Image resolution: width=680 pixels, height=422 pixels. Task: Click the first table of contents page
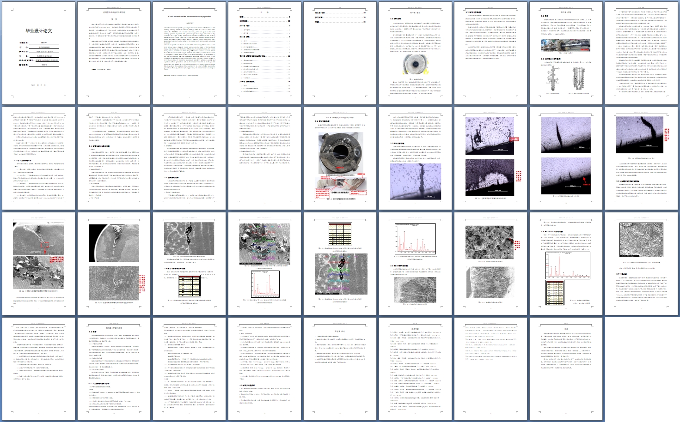(264, 53)
